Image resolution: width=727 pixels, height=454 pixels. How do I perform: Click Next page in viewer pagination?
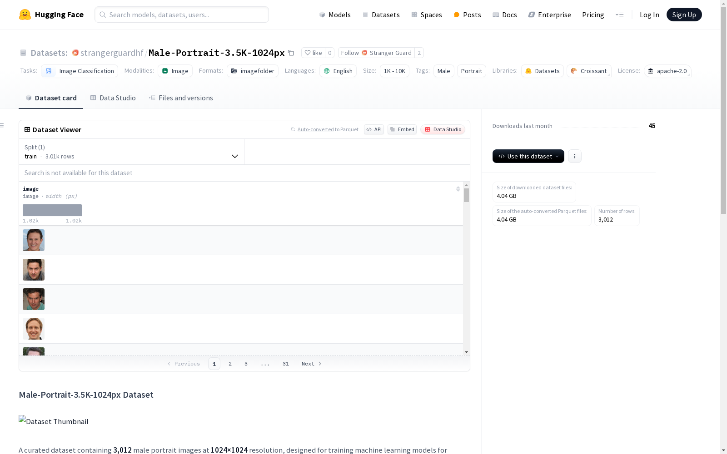pyautogui.click(x=312, y=364)
